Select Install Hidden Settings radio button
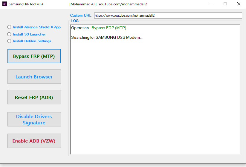Screen dimensions: 246x167 point(9,41)
